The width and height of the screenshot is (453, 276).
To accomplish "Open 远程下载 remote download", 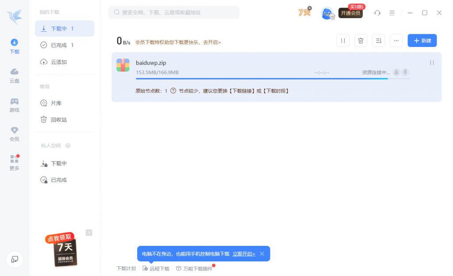I will (x=156, y=268).
